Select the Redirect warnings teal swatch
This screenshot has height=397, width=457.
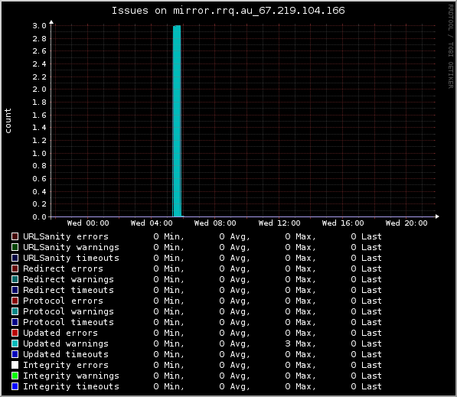point(15,279)
